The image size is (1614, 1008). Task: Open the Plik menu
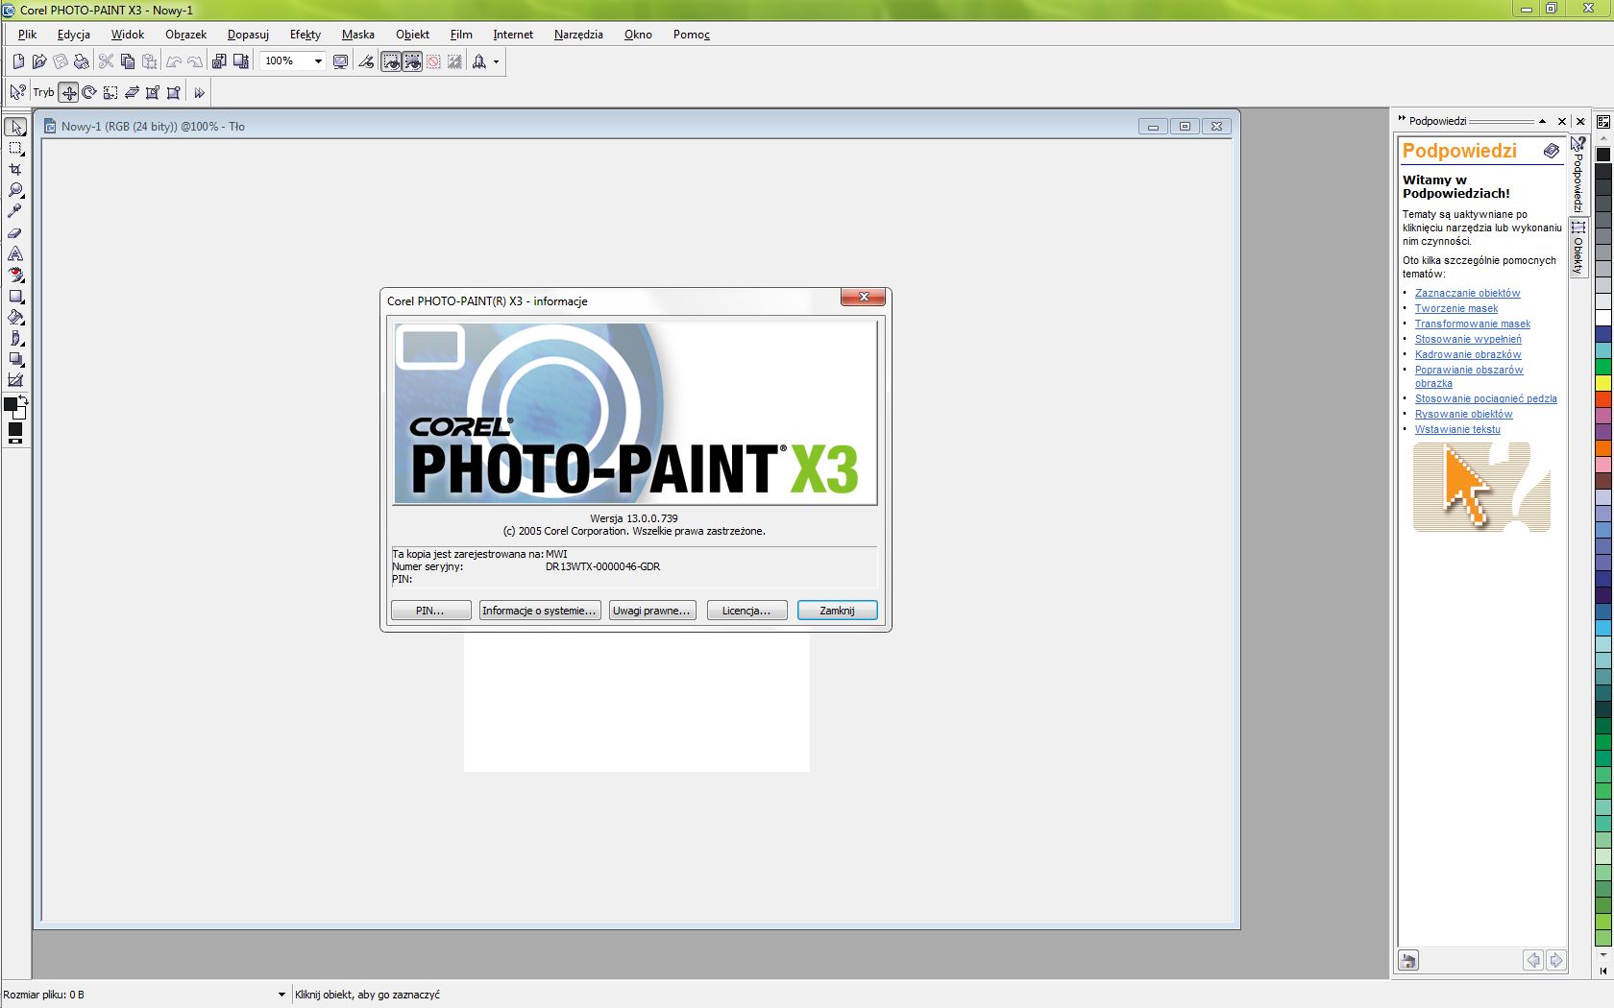(x=27, y=34)
